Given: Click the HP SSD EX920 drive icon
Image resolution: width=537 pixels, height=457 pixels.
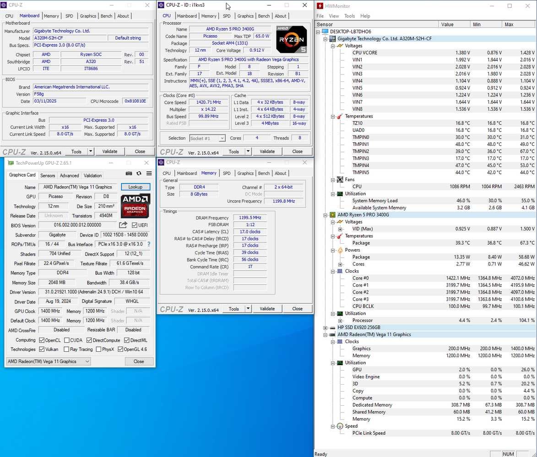Looking at the screenshot, I should click(x=332, y=328).
